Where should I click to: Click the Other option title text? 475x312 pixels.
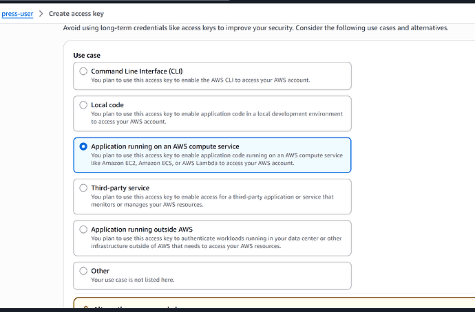pyautogui.click(x=101, y=271)
